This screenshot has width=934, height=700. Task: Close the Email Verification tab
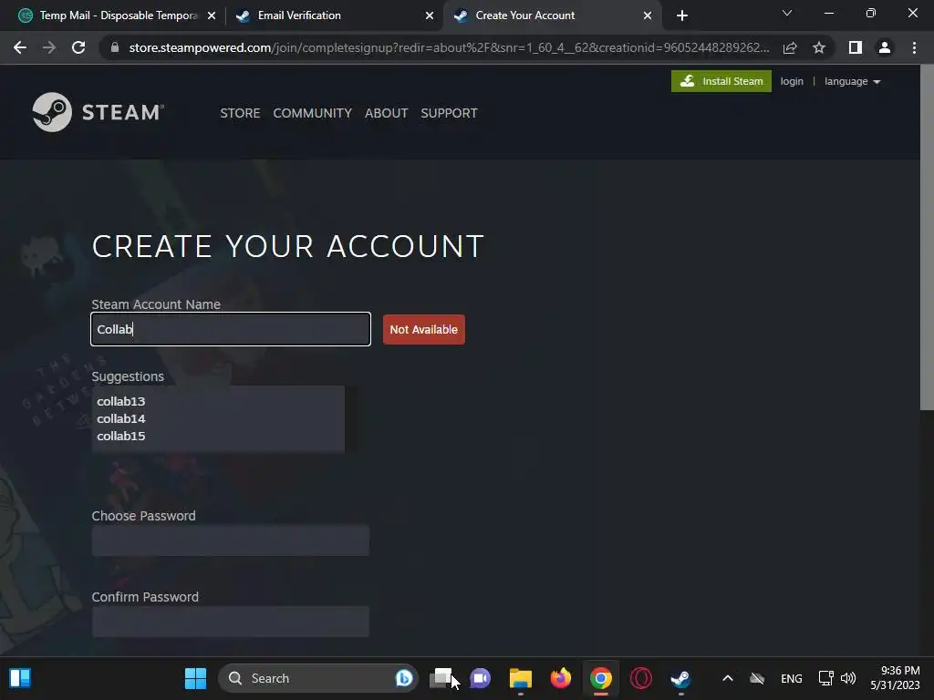pos(430,15)
